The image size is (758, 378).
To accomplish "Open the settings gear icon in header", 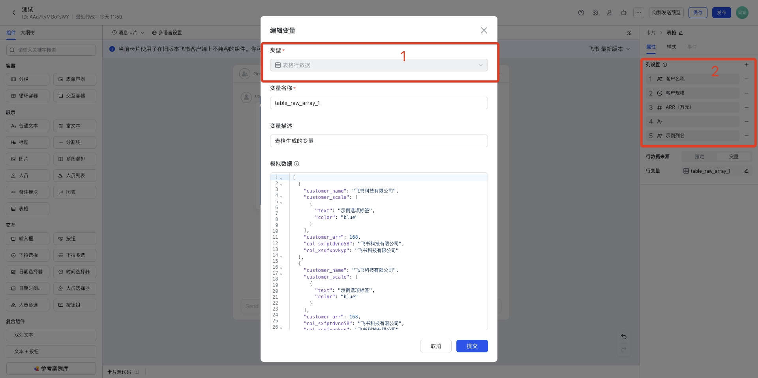I will (595, 13).
